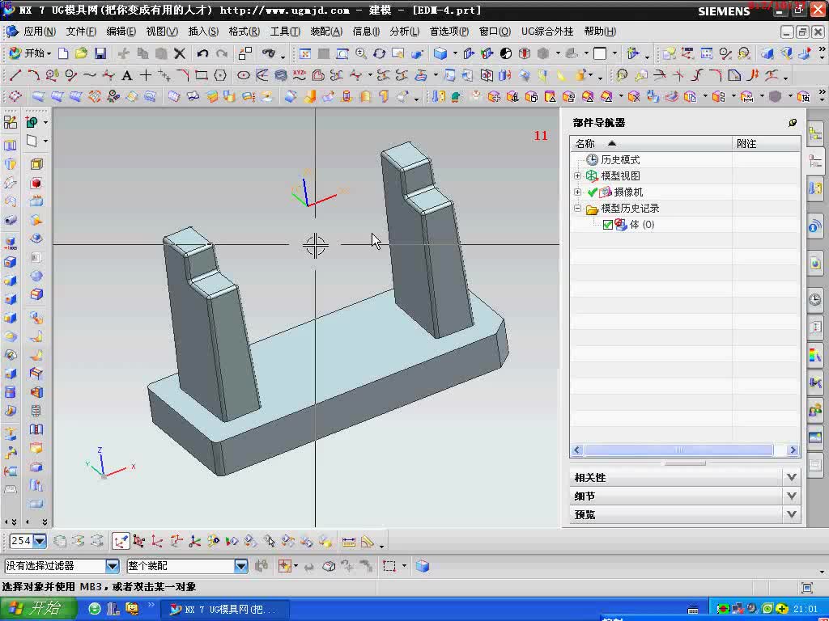
Task: Click the 附注 column header
Action: 766,144
